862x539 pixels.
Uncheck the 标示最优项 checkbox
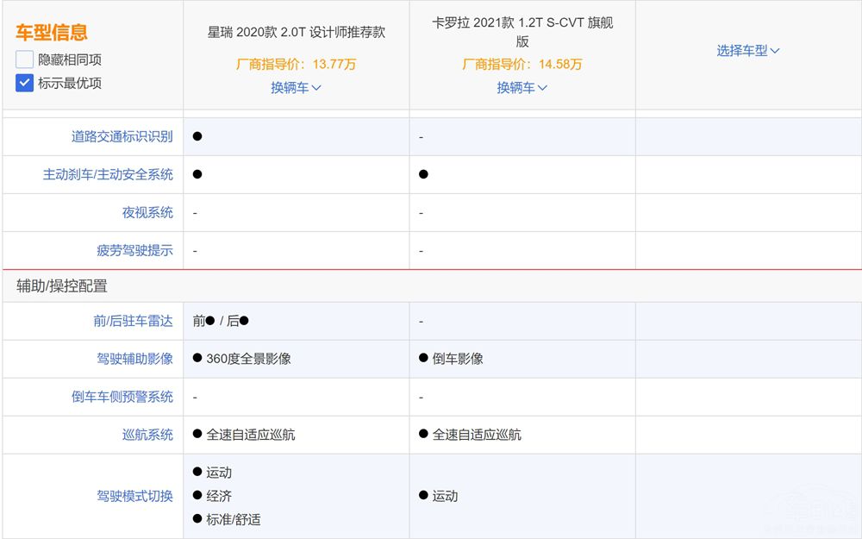pos(24,84)
